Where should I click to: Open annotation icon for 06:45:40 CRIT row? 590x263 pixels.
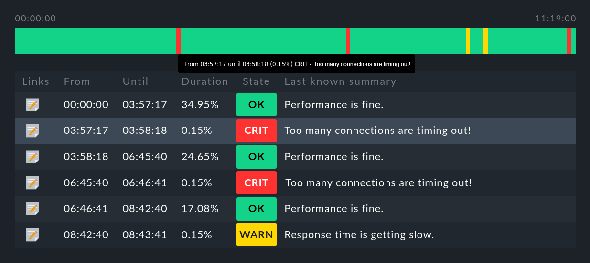point(32,182)
